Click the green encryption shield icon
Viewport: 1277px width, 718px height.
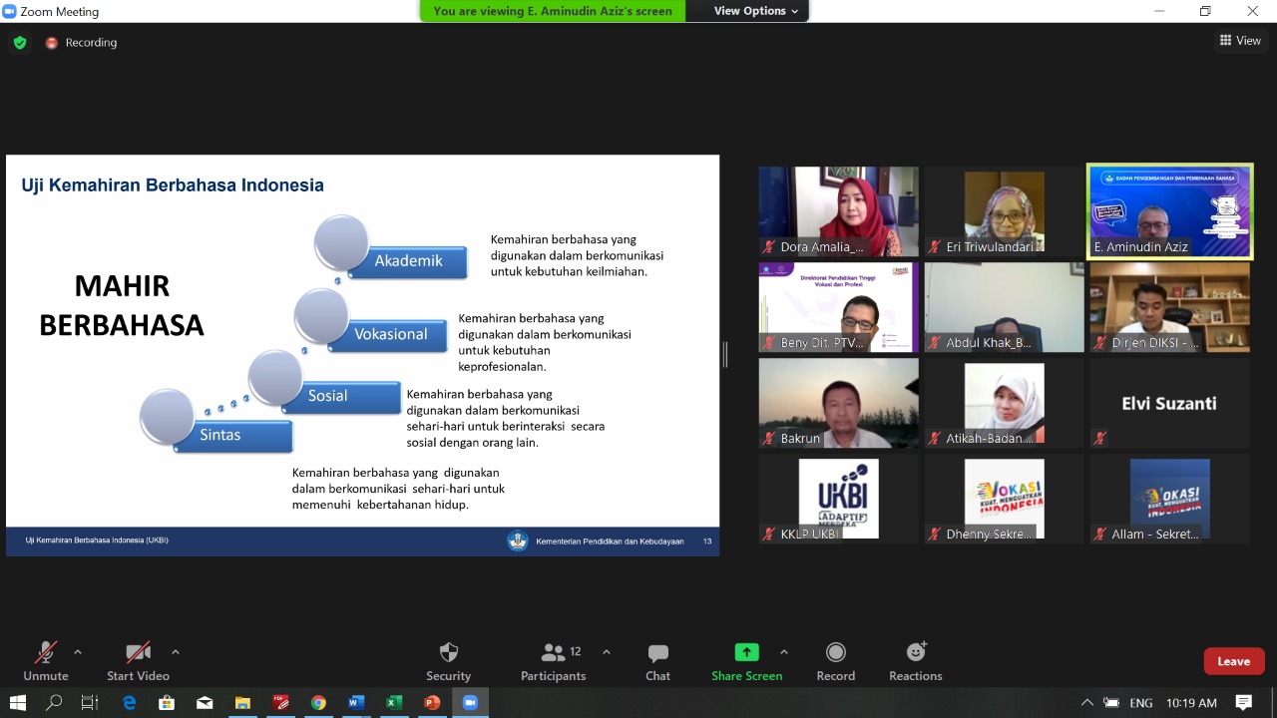[19, 43]
